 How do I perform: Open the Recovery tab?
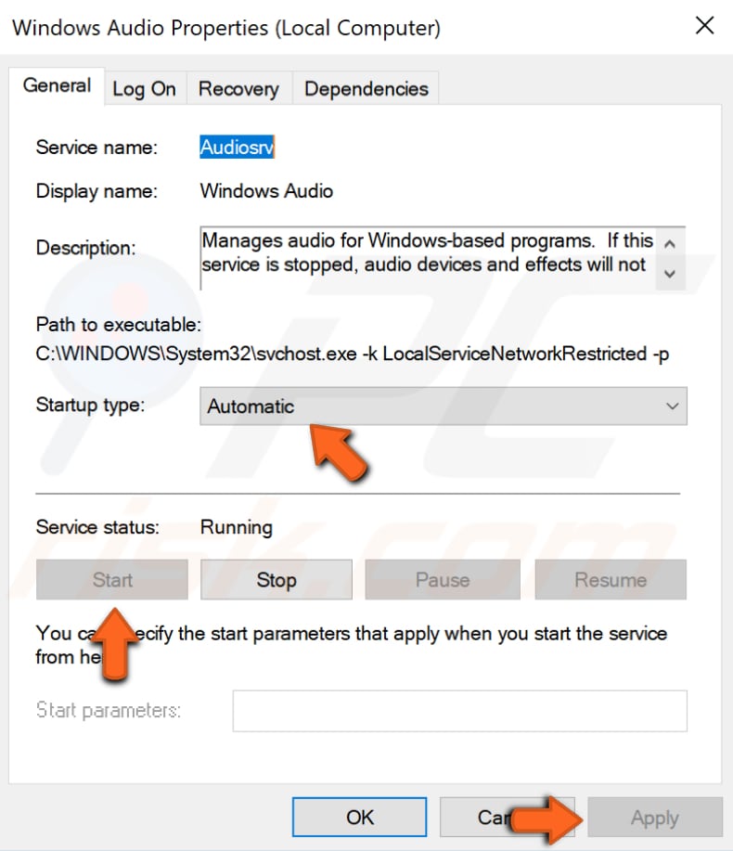click(x=238, y=88)
